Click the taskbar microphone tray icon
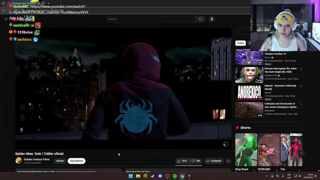This screenshot has width=320, height=180. [x=283, y=176]
